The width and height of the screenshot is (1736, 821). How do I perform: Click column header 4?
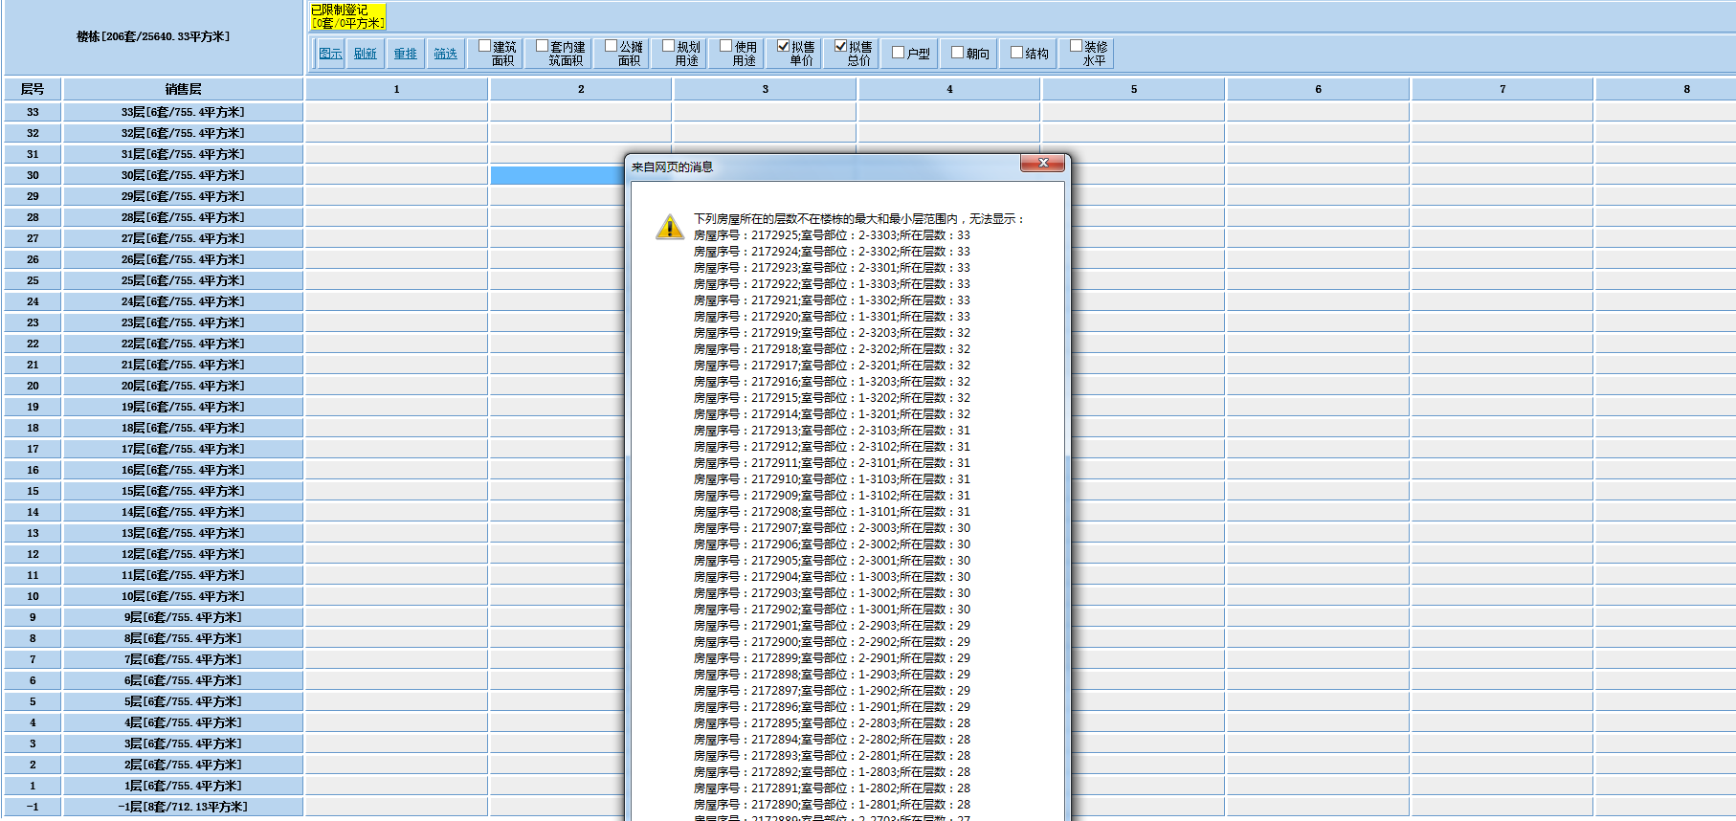point(949,89)
